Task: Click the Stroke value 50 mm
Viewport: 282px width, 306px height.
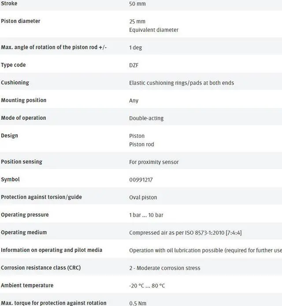Action: pyautogui.click(x=137, y=4)
